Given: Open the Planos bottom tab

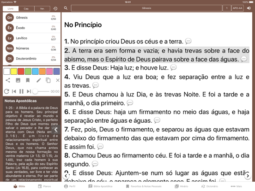Looking at the screenshot, I should 44,186.
